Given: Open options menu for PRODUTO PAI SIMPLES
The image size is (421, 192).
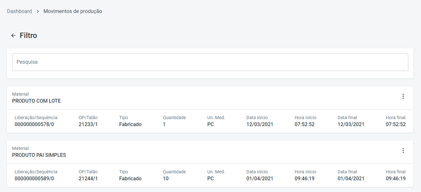Looking at the screenshot, I should pos(403,150).
